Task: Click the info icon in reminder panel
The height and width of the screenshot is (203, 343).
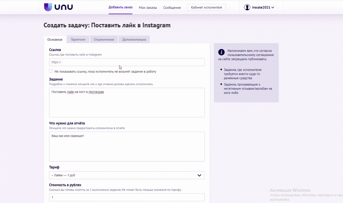Action: point(221,52)
